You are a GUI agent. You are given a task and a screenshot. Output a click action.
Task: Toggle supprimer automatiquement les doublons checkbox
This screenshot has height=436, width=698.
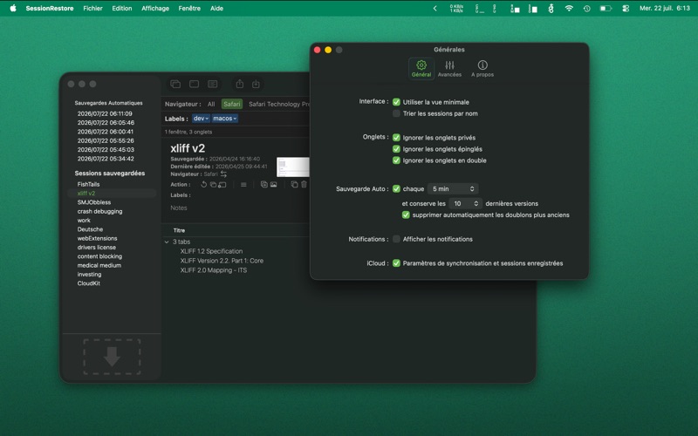[x=406, y=215]
